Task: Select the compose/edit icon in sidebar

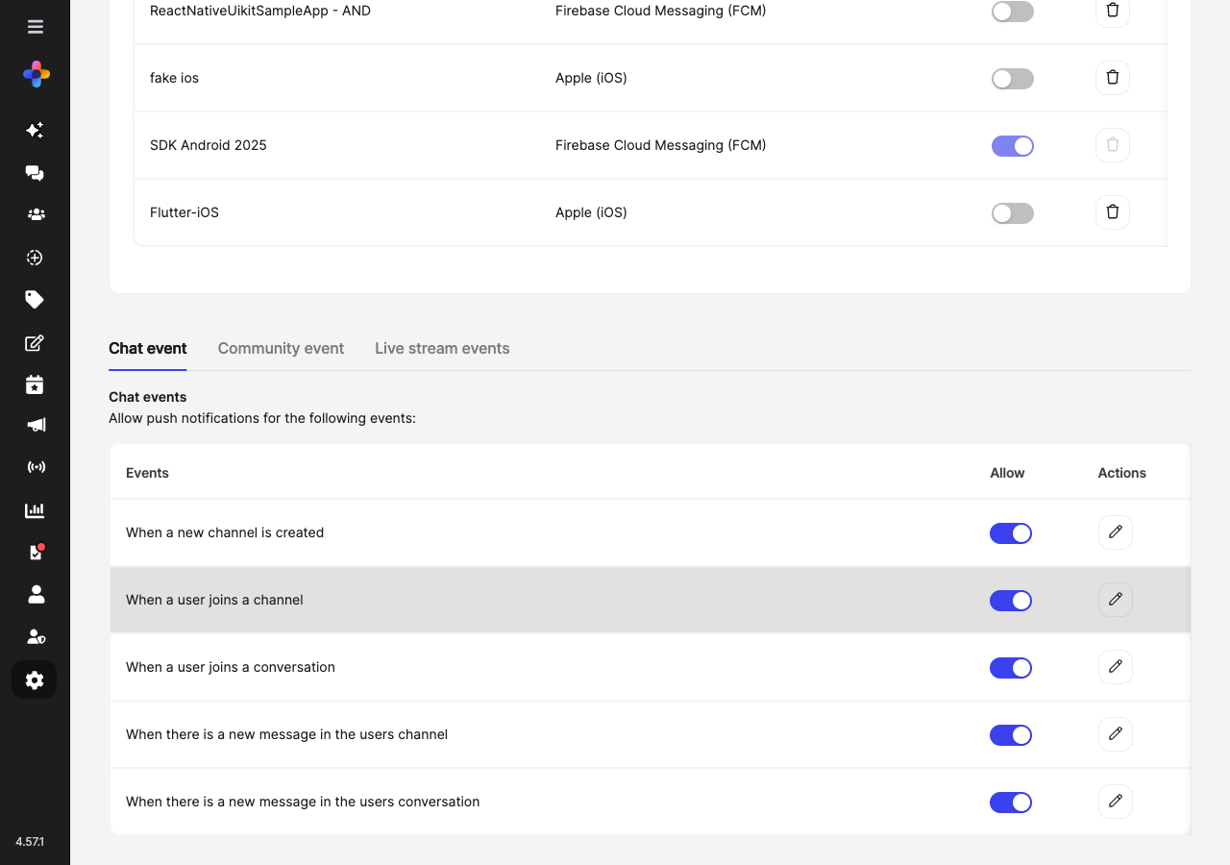Action: coord(35,342)
